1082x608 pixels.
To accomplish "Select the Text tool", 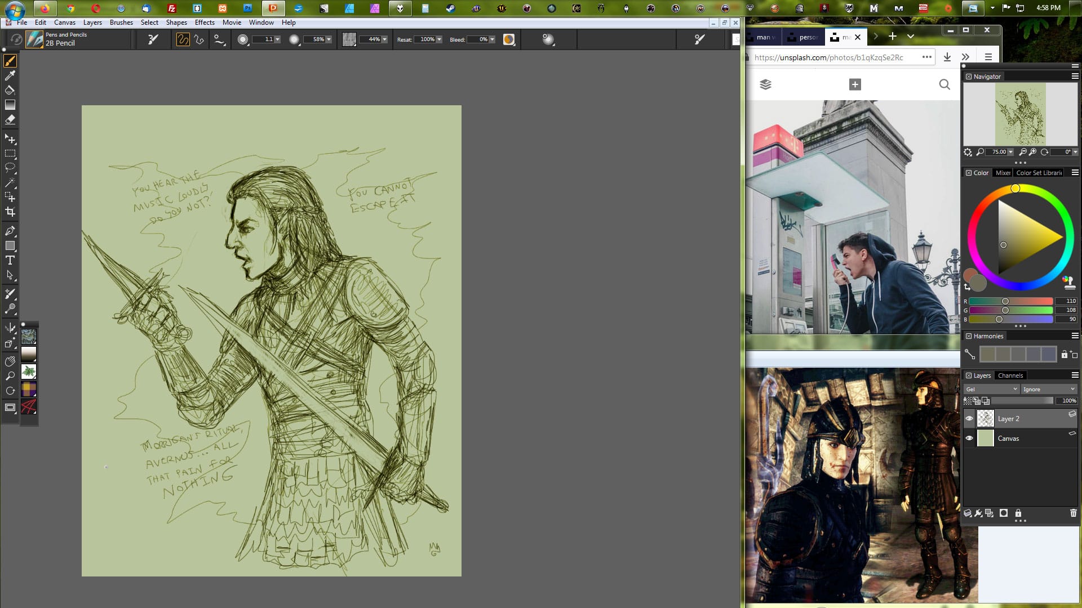I will click(10, 260).
